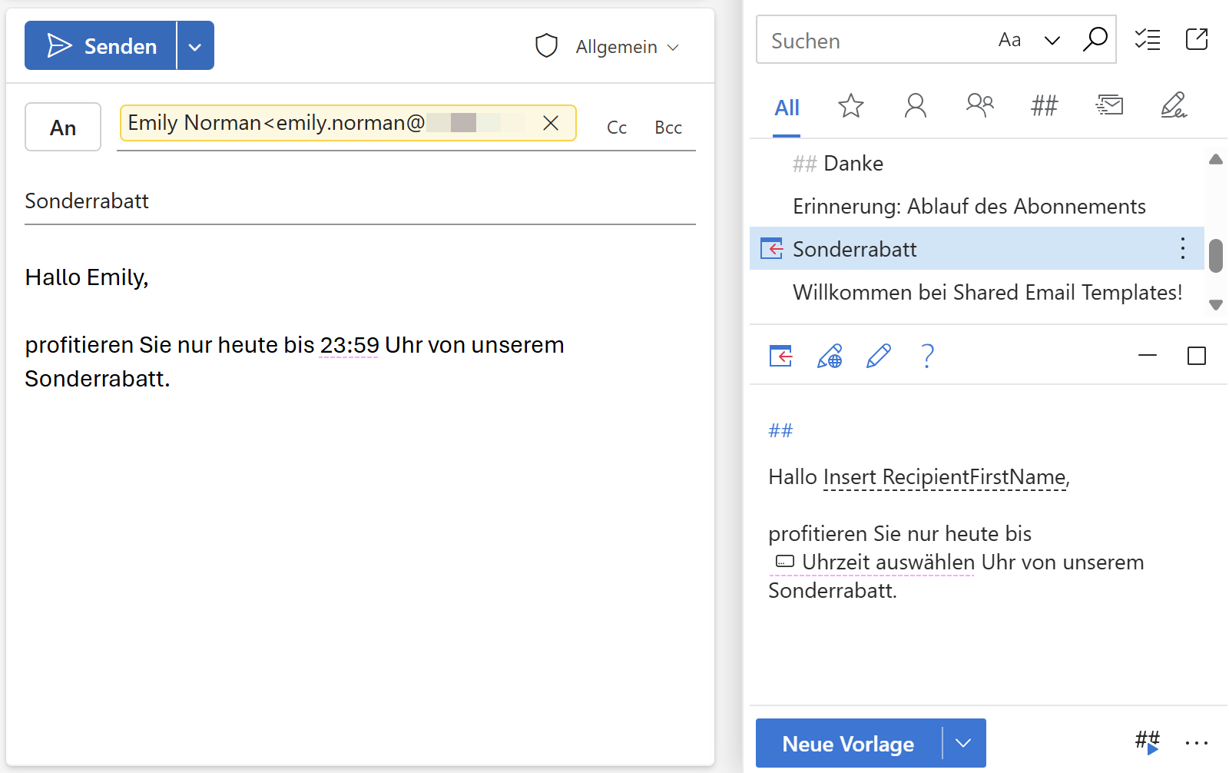
Task: Show the Bcc field
Action: pos(668,128)
